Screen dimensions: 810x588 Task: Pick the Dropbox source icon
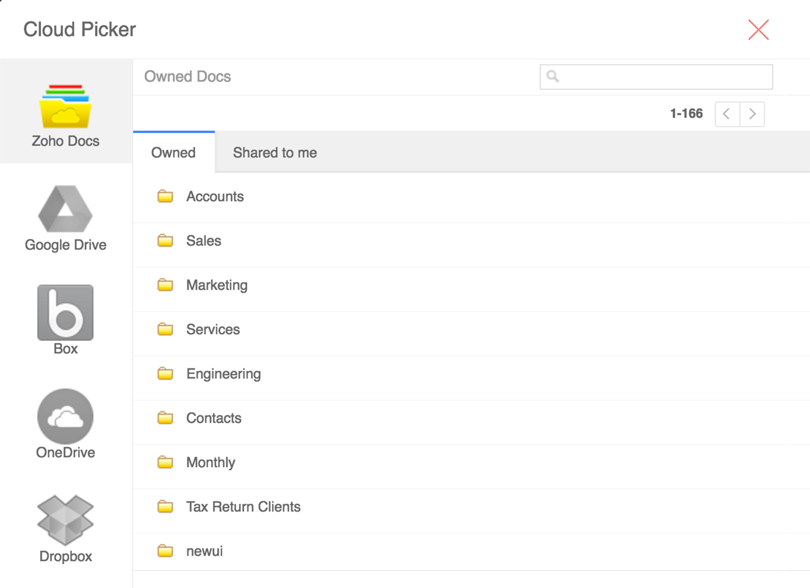click(x=65, y=520)
